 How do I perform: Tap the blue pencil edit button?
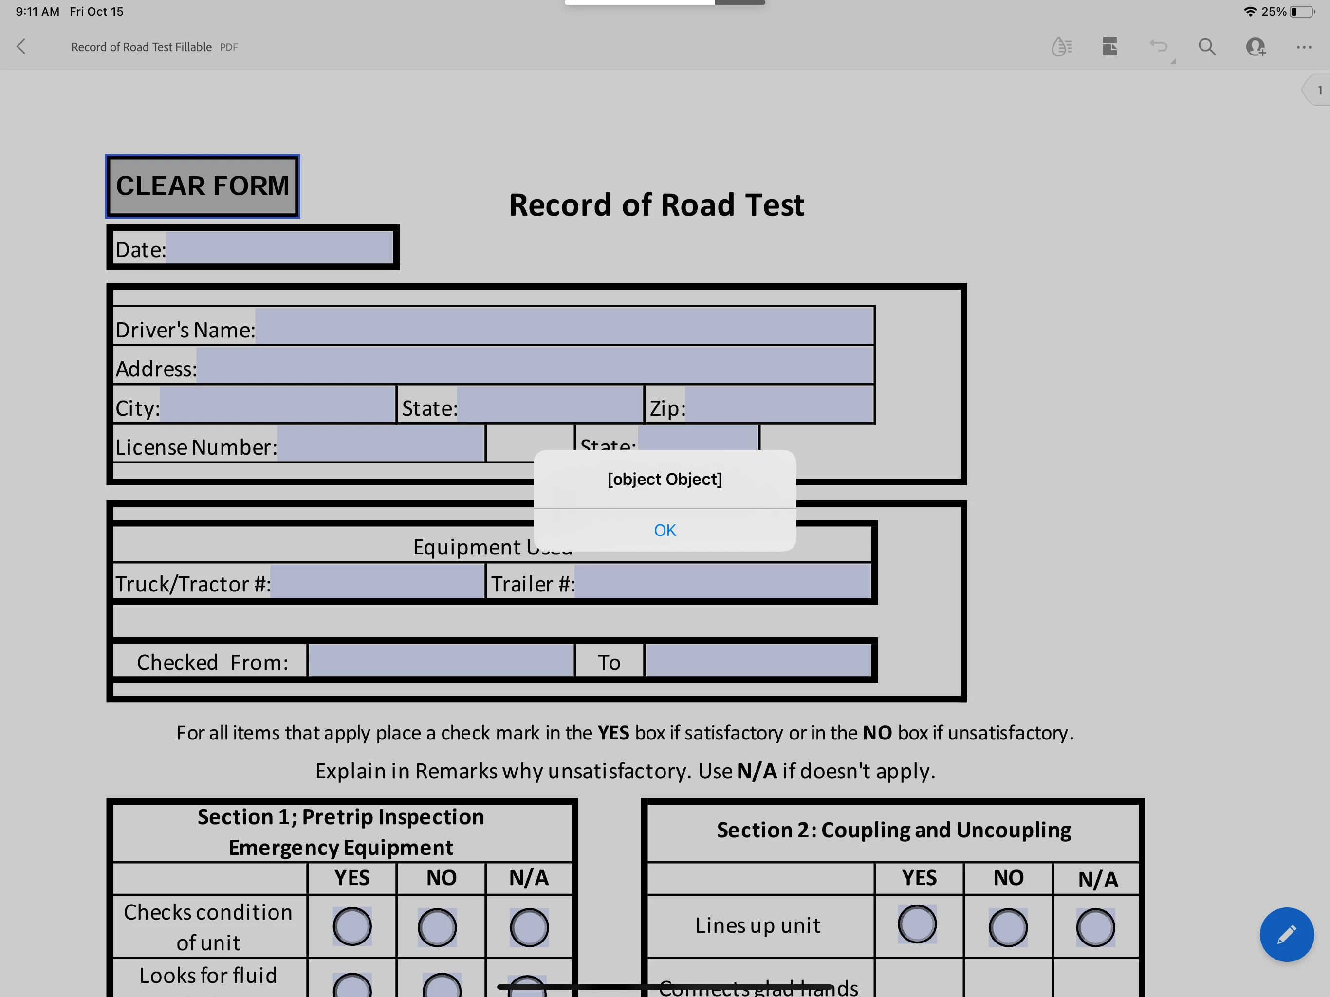[x=1286, y=934]
